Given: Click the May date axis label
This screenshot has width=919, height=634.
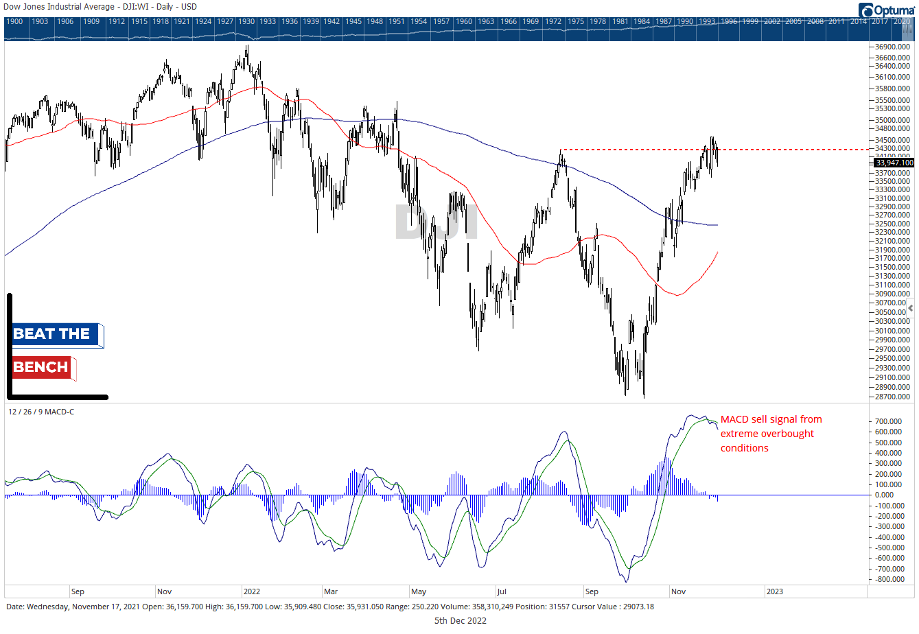Looking at the screenshot, I should click(x=419, y=591).
